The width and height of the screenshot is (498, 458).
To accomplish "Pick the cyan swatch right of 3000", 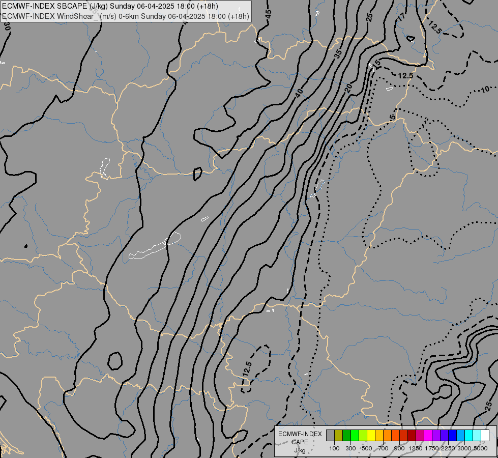I will [x=469, y=435].
